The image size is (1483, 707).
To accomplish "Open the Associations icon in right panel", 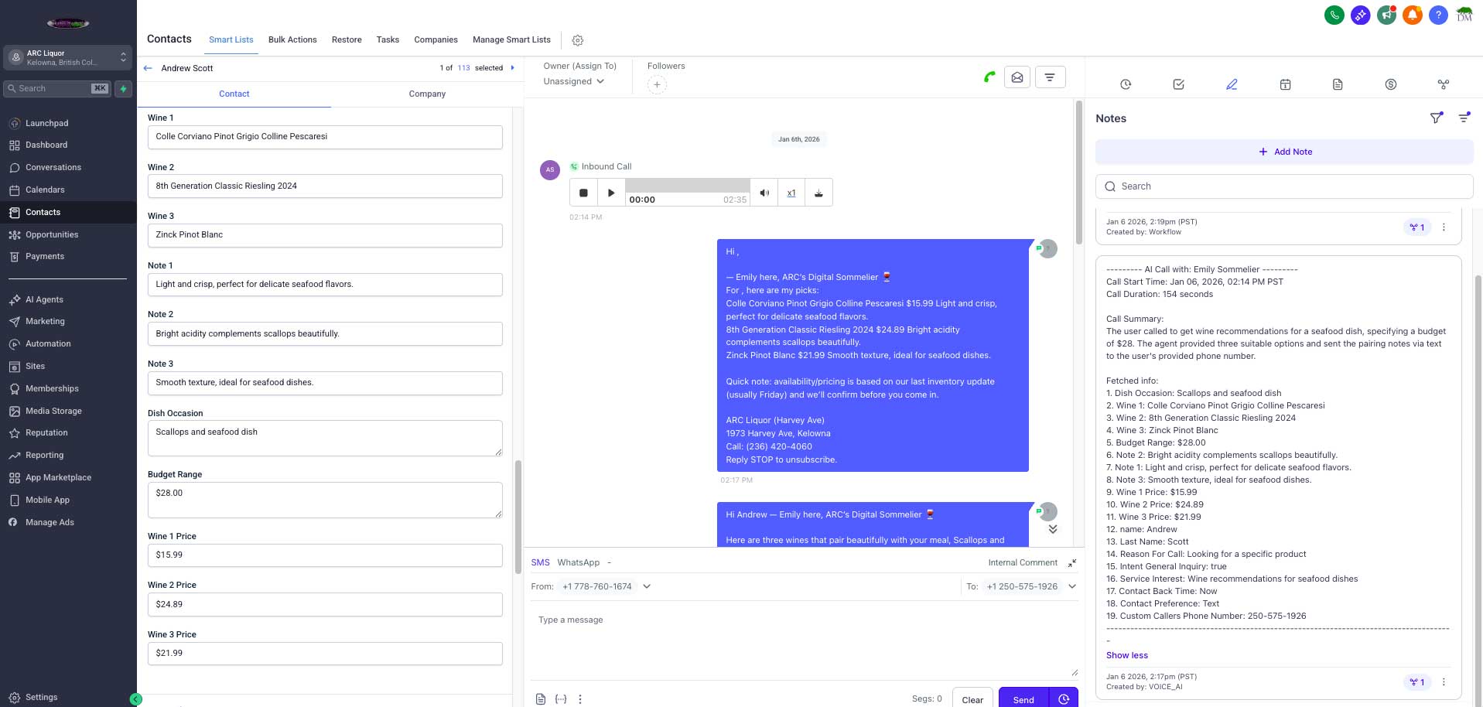I will pos(1444,84).
